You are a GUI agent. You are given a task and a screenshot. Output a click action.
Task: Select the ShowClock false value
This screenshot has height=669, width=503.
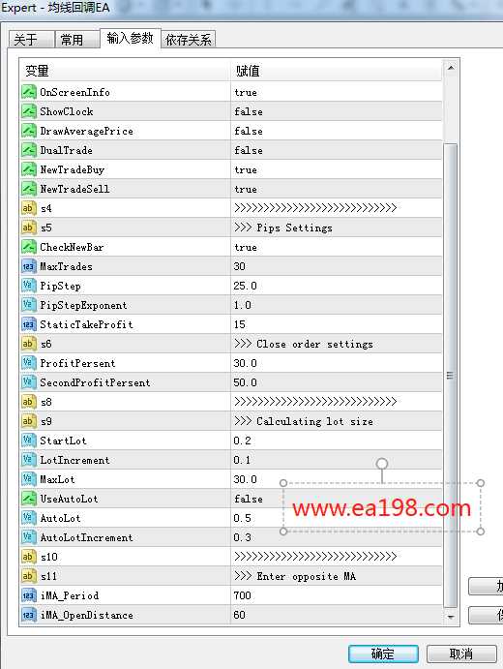[336, 111]
